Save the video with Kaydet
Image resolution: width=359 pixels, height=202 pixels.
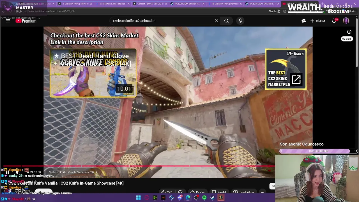[x=219, y=192]
